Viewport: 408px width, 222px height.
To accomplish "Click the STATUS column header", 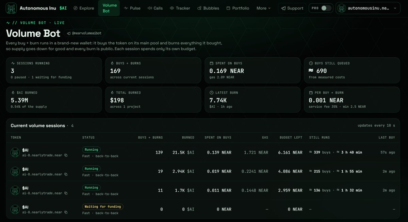I will point(88,137).
